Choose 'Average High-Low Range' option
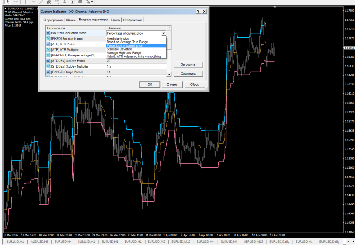This screenshot has width=355, height=245. pos(137,53)
